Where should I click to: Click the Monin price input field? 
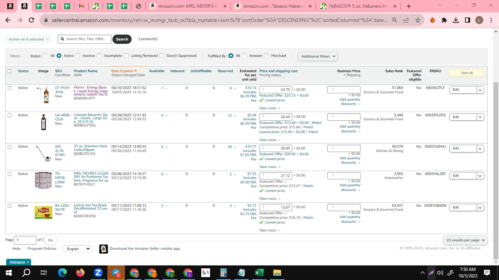click(x=276, y=90)
